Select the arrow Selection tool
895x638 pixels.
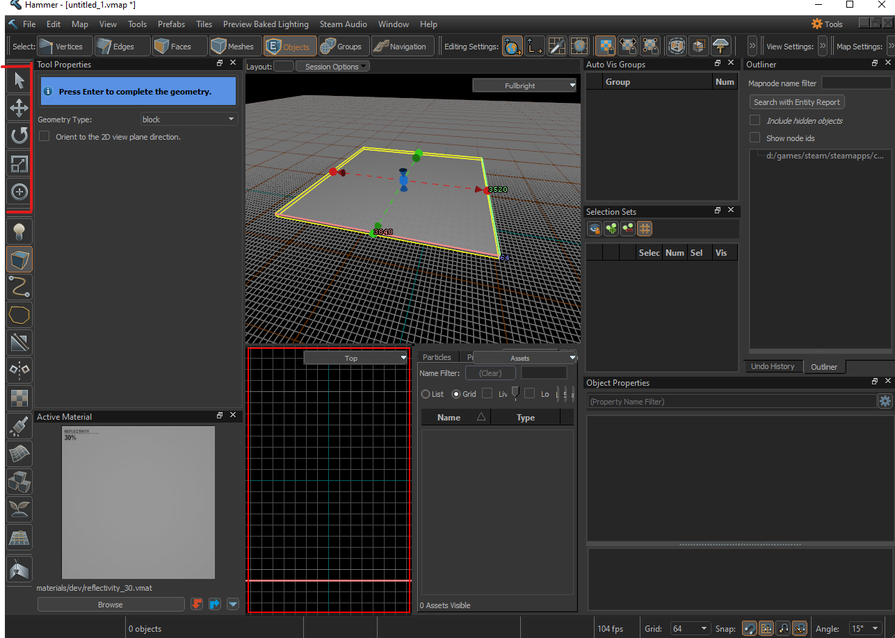coord(19,81)
